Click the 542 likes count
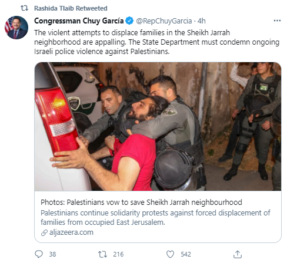The width and height of the screenshot is (287, 263). pyautogui.click(x=186, y=254)
